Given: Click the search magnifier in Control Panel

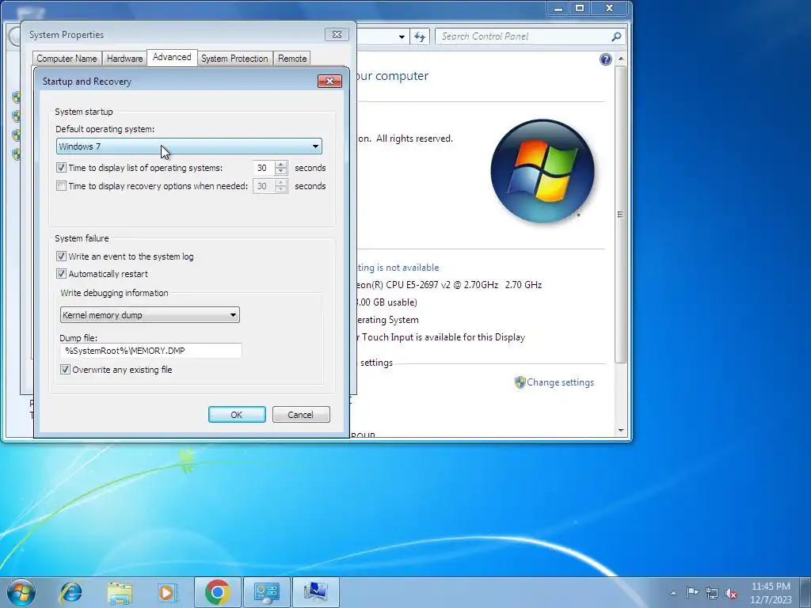Looking at the screenshot, I should click(616, 36).
